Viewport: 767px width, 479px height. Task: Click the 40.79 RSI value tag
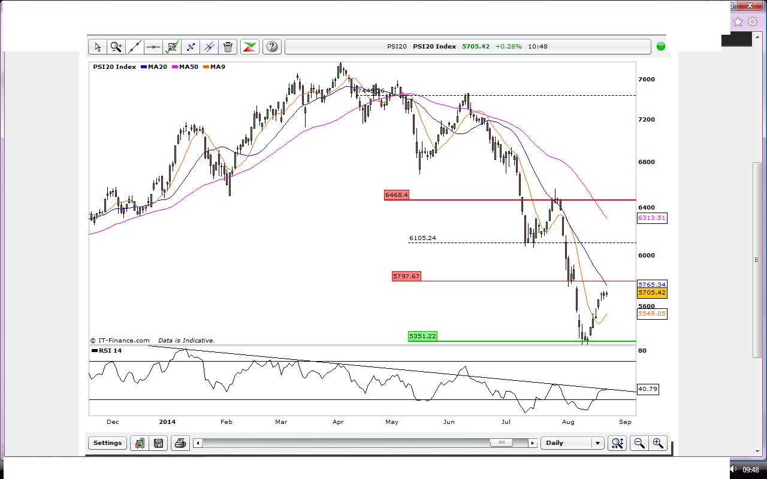[x=648, y=389]
